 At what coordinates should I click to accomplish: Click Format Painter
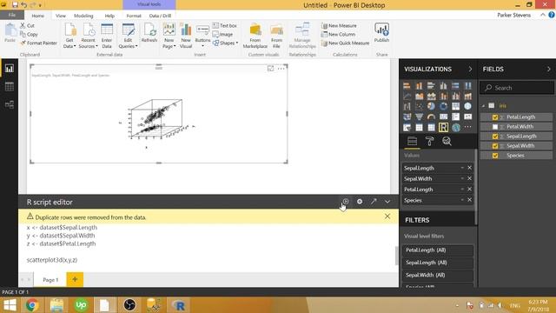(38, 43)
